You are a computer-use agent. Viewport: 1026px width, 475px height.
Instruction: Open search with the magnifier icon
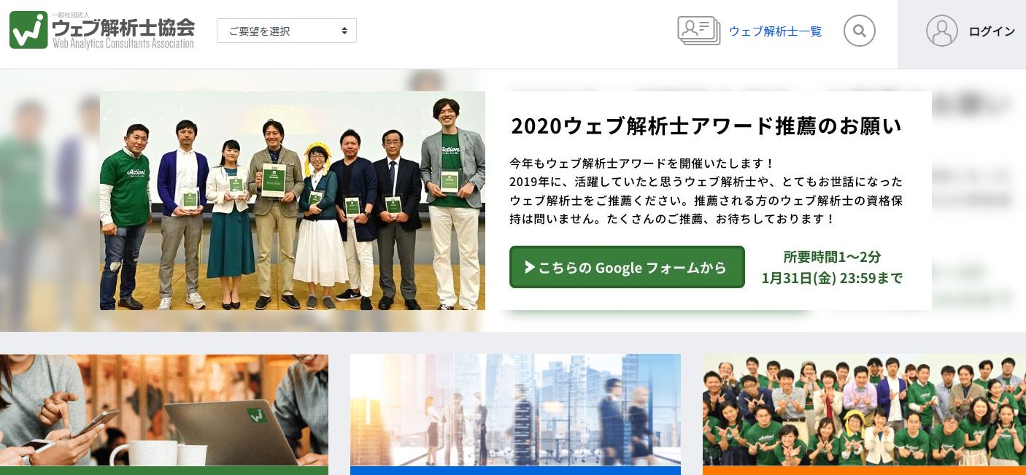pos(860,31)
